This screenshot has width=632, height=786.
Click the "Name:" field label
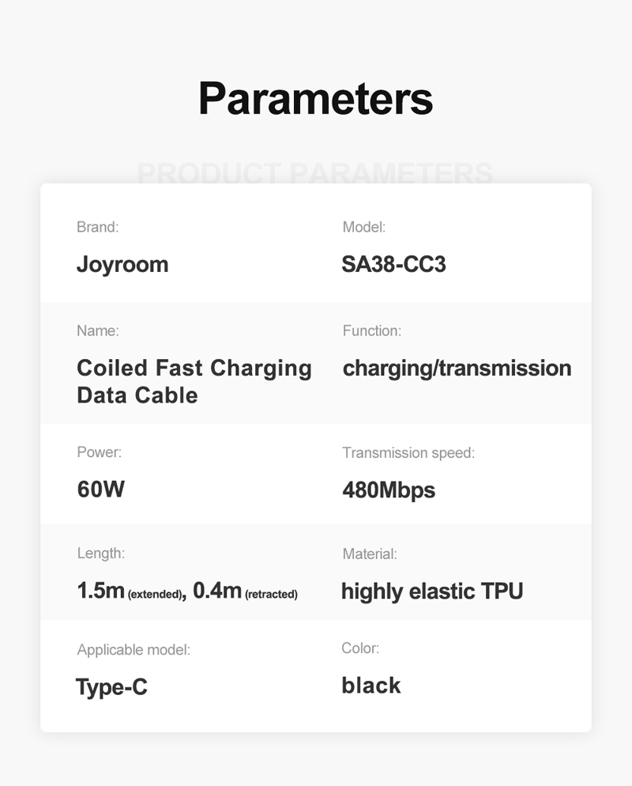pyautogui.click(x=98, y=331)
